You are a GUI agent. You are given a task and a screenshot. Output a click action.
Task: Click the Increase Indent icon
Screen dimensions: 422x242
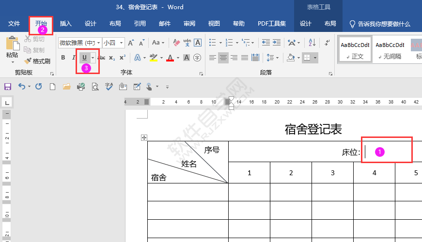277,43
